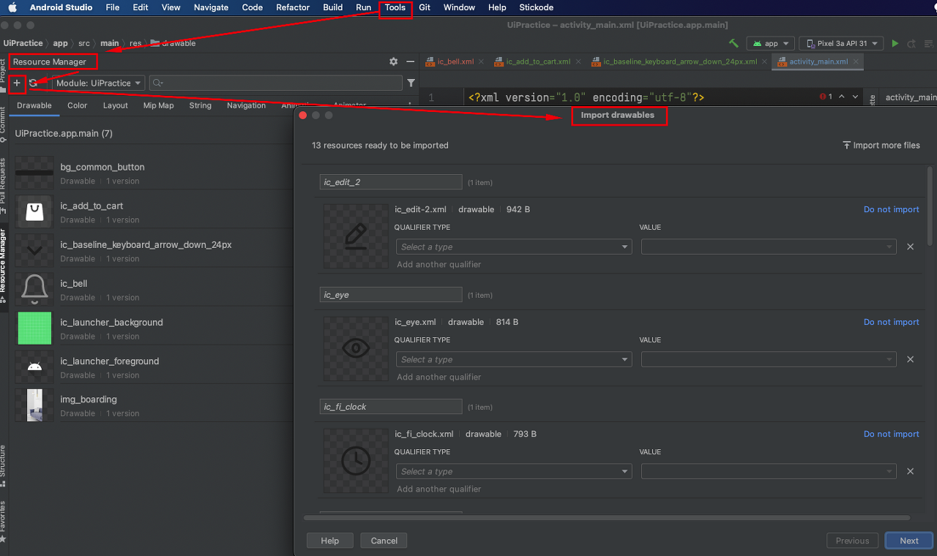Edit the ic_fi_clock resource name field
937x556 pixels.
coord(391,407)
